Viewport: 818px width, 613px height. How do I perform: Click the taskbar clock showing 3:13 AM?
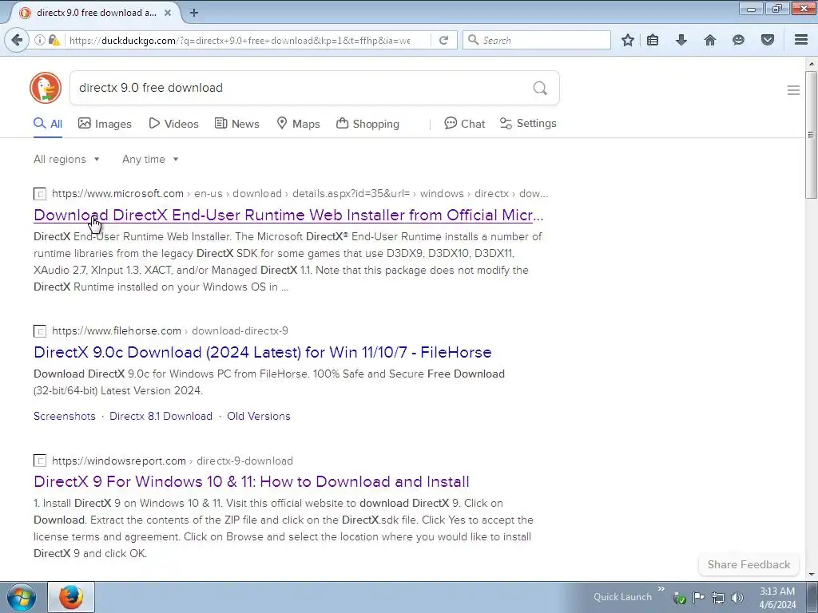click(777, 598)
